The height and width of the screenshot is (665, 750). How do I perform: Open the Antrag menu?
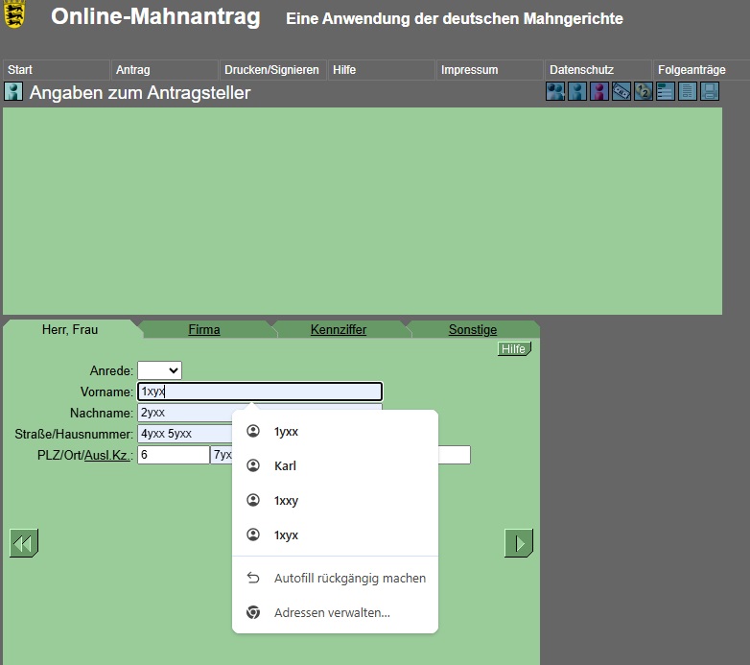click(x=132, y=70)
